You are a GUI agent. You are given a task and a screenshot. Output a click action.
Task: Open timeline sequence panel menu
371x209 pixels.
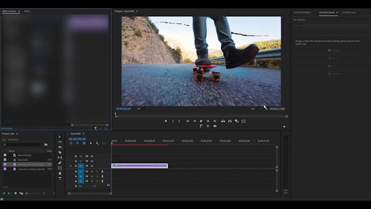[83, 134]
